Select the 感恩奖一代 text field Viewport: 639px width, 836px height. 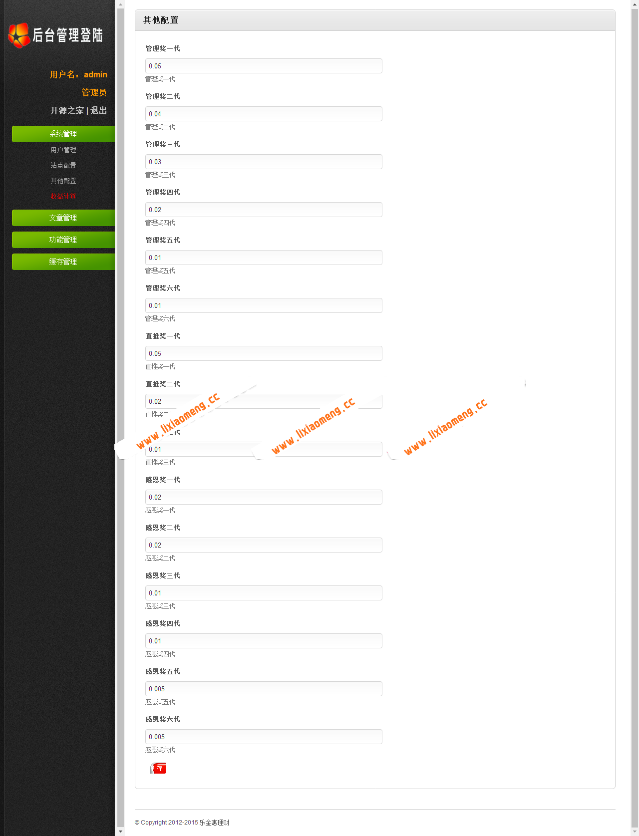[x=264, y=497]
